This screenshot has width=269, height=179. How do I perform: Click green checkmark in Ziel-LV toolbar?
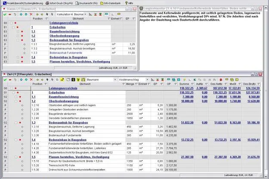click(x=5, y=80)
